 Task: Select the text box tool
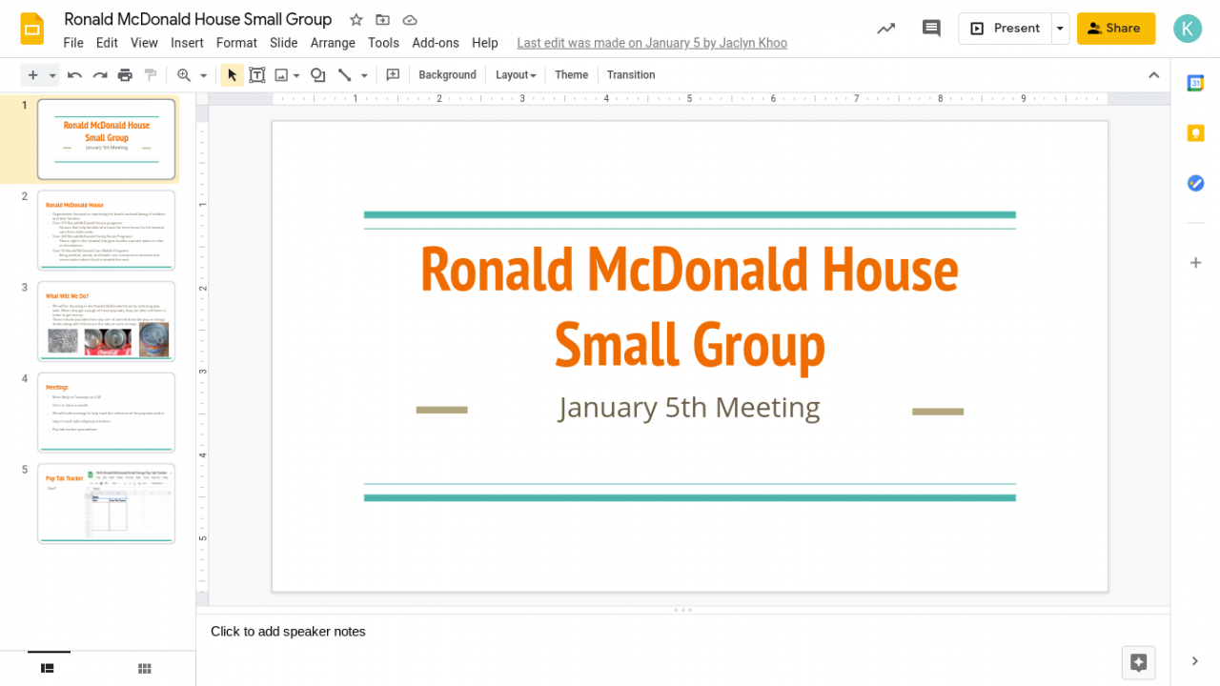pyautogui.click(x=257, y=75)
